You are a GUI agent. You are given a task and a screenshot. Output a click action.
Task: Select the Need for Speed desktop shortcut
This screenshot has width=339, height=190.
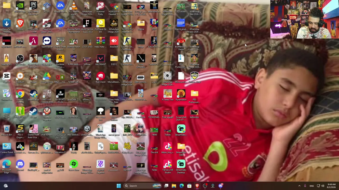pos(47,26)
